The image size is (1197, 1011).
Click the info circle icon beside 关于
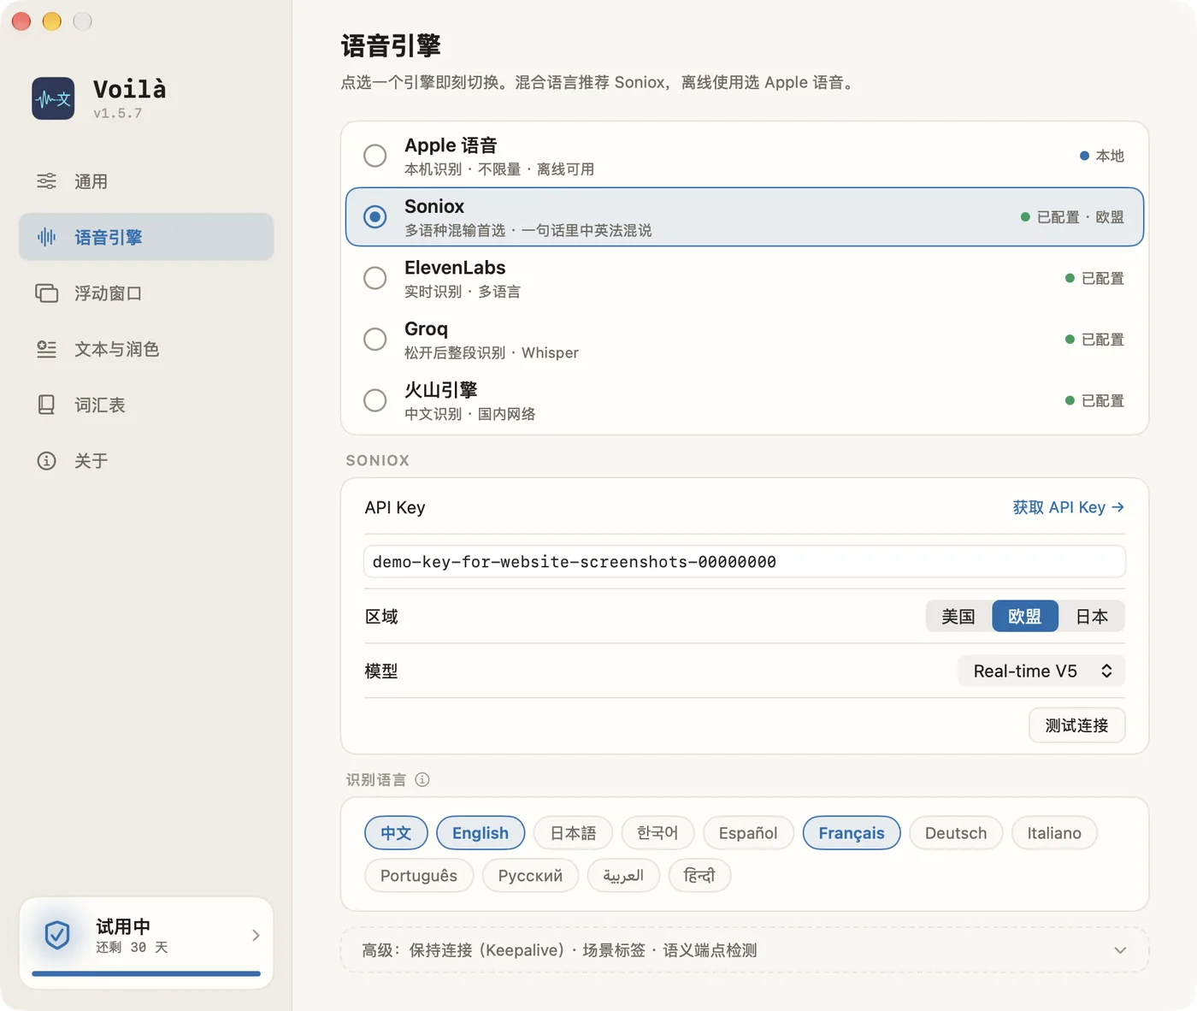46,461
